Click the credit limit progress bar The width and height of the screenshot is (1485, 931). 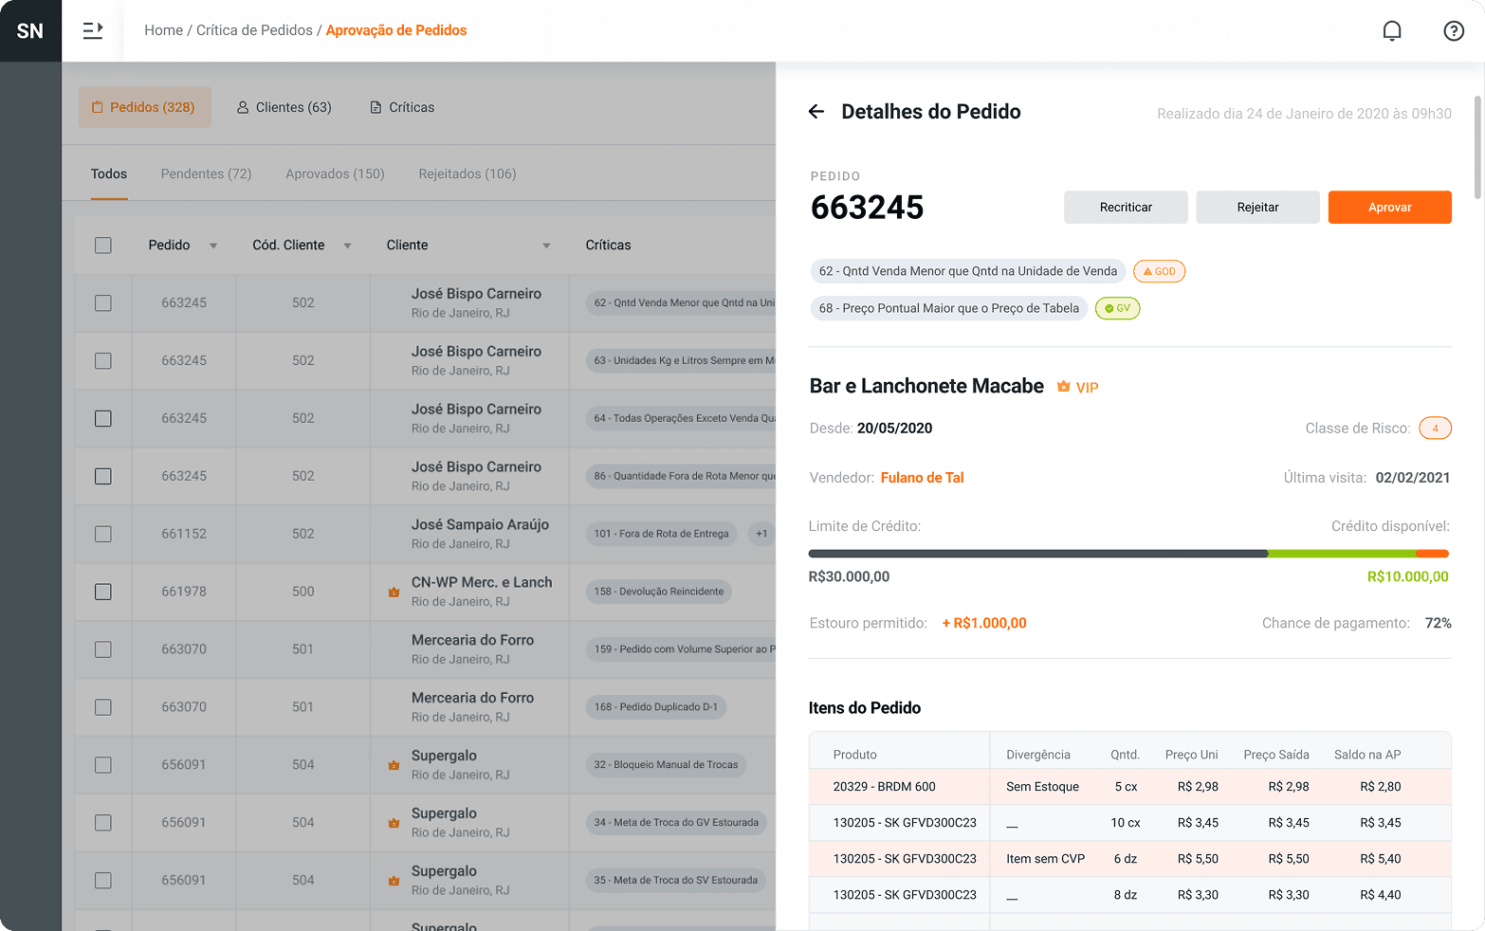coord(1128,554)
